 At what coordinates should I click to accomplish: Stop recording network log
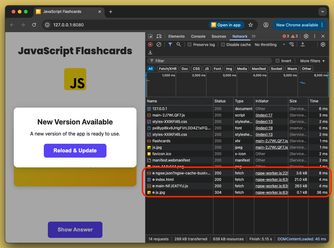tap(150, 44)
